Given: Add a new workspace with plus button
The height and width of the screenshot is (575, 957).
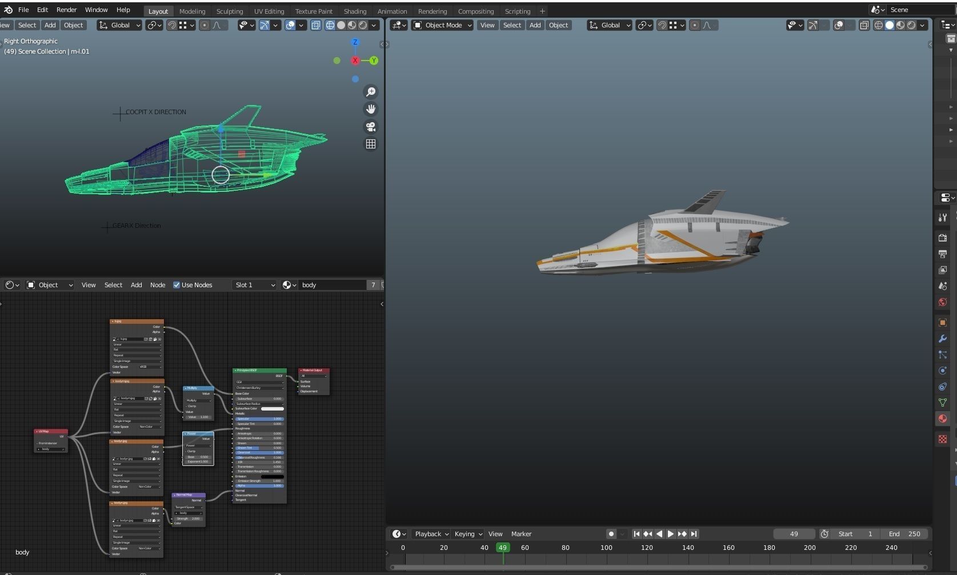Looking at the screenshot, I should [542, 11].
